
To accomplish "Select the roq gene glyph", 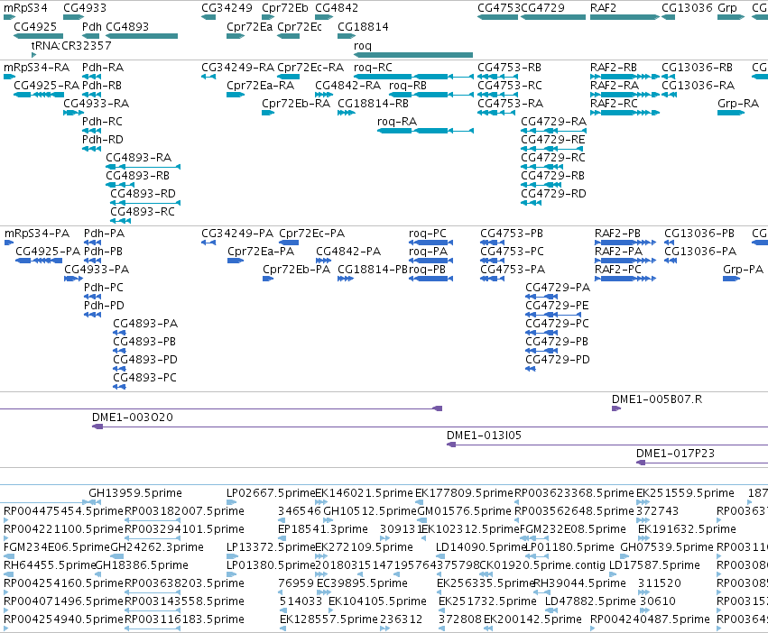I will (413, 55).
